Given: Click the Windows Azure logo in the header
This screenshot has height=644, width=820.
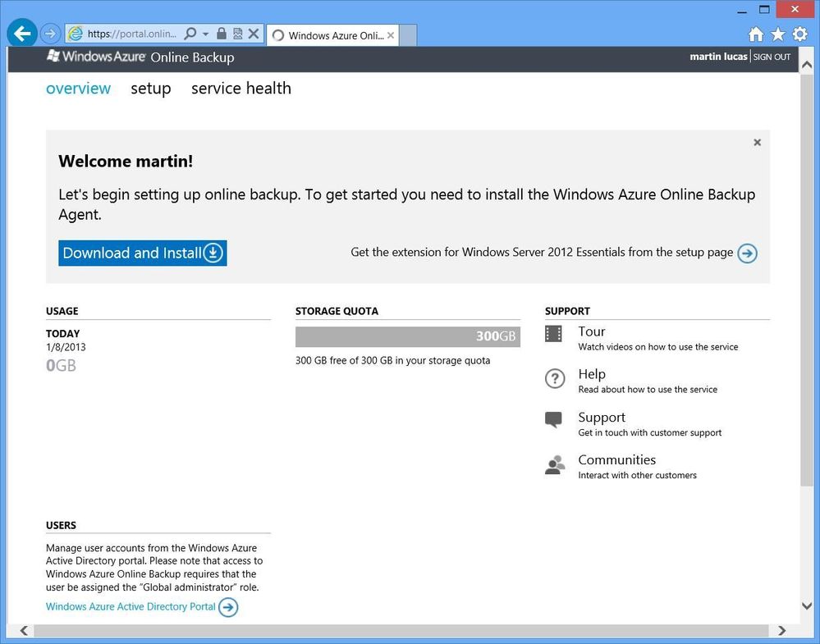Looking at the screenshot, I should coord(96,57).
